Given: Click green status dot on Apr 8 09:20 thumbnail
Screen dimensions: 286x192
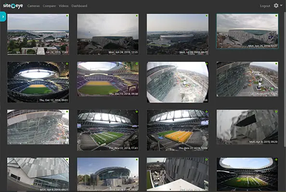Looking at the screenshot, I should 276,111.
